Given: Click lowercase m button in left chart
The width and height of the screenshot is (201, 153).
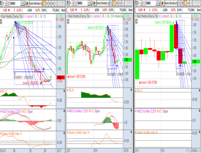Looking at the screenshot, I should 53,3.
